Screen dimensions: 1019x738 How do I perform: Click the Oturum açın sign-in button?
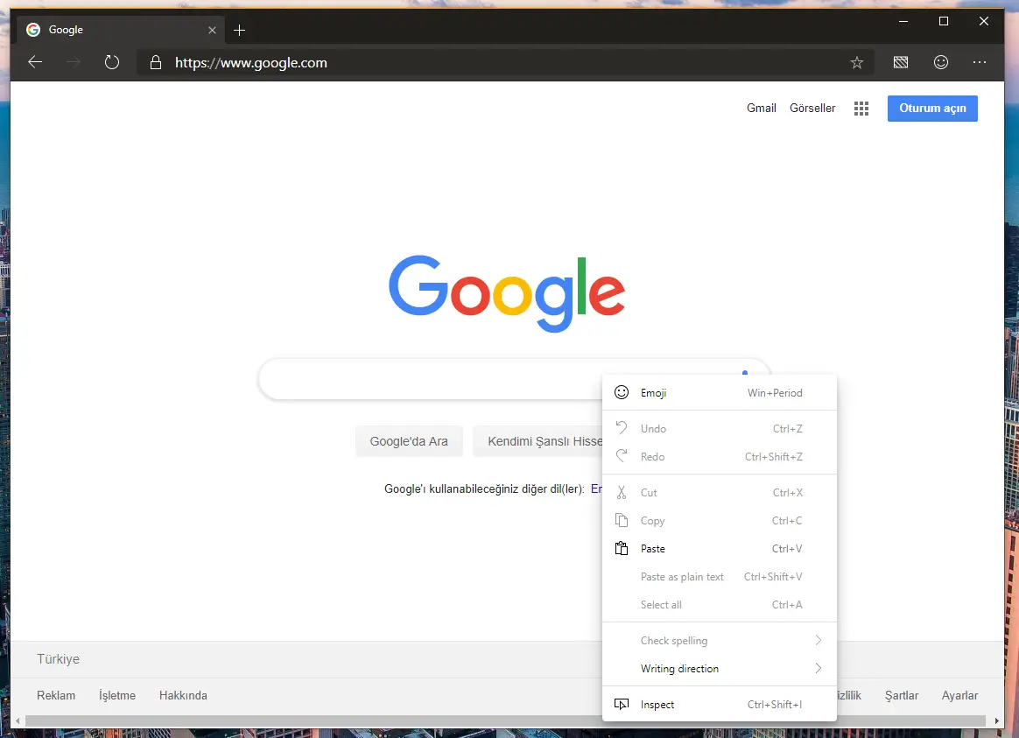point(932,109)
